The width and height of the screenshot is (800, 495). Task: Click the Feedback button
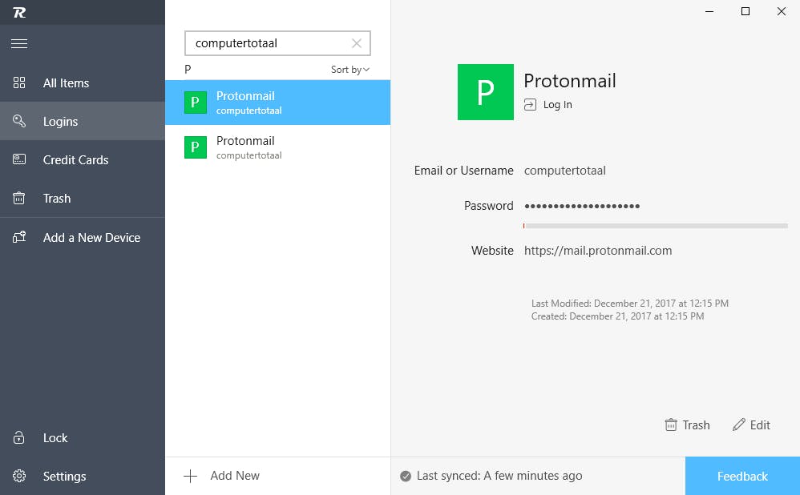pos(742,476)
